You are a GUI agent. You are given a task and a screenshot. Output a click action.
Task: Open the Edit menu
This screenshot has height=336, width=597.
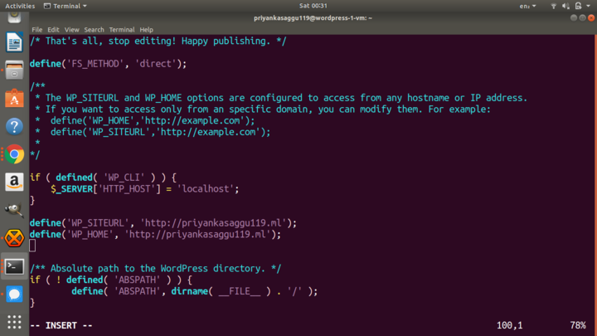[53, 29]
